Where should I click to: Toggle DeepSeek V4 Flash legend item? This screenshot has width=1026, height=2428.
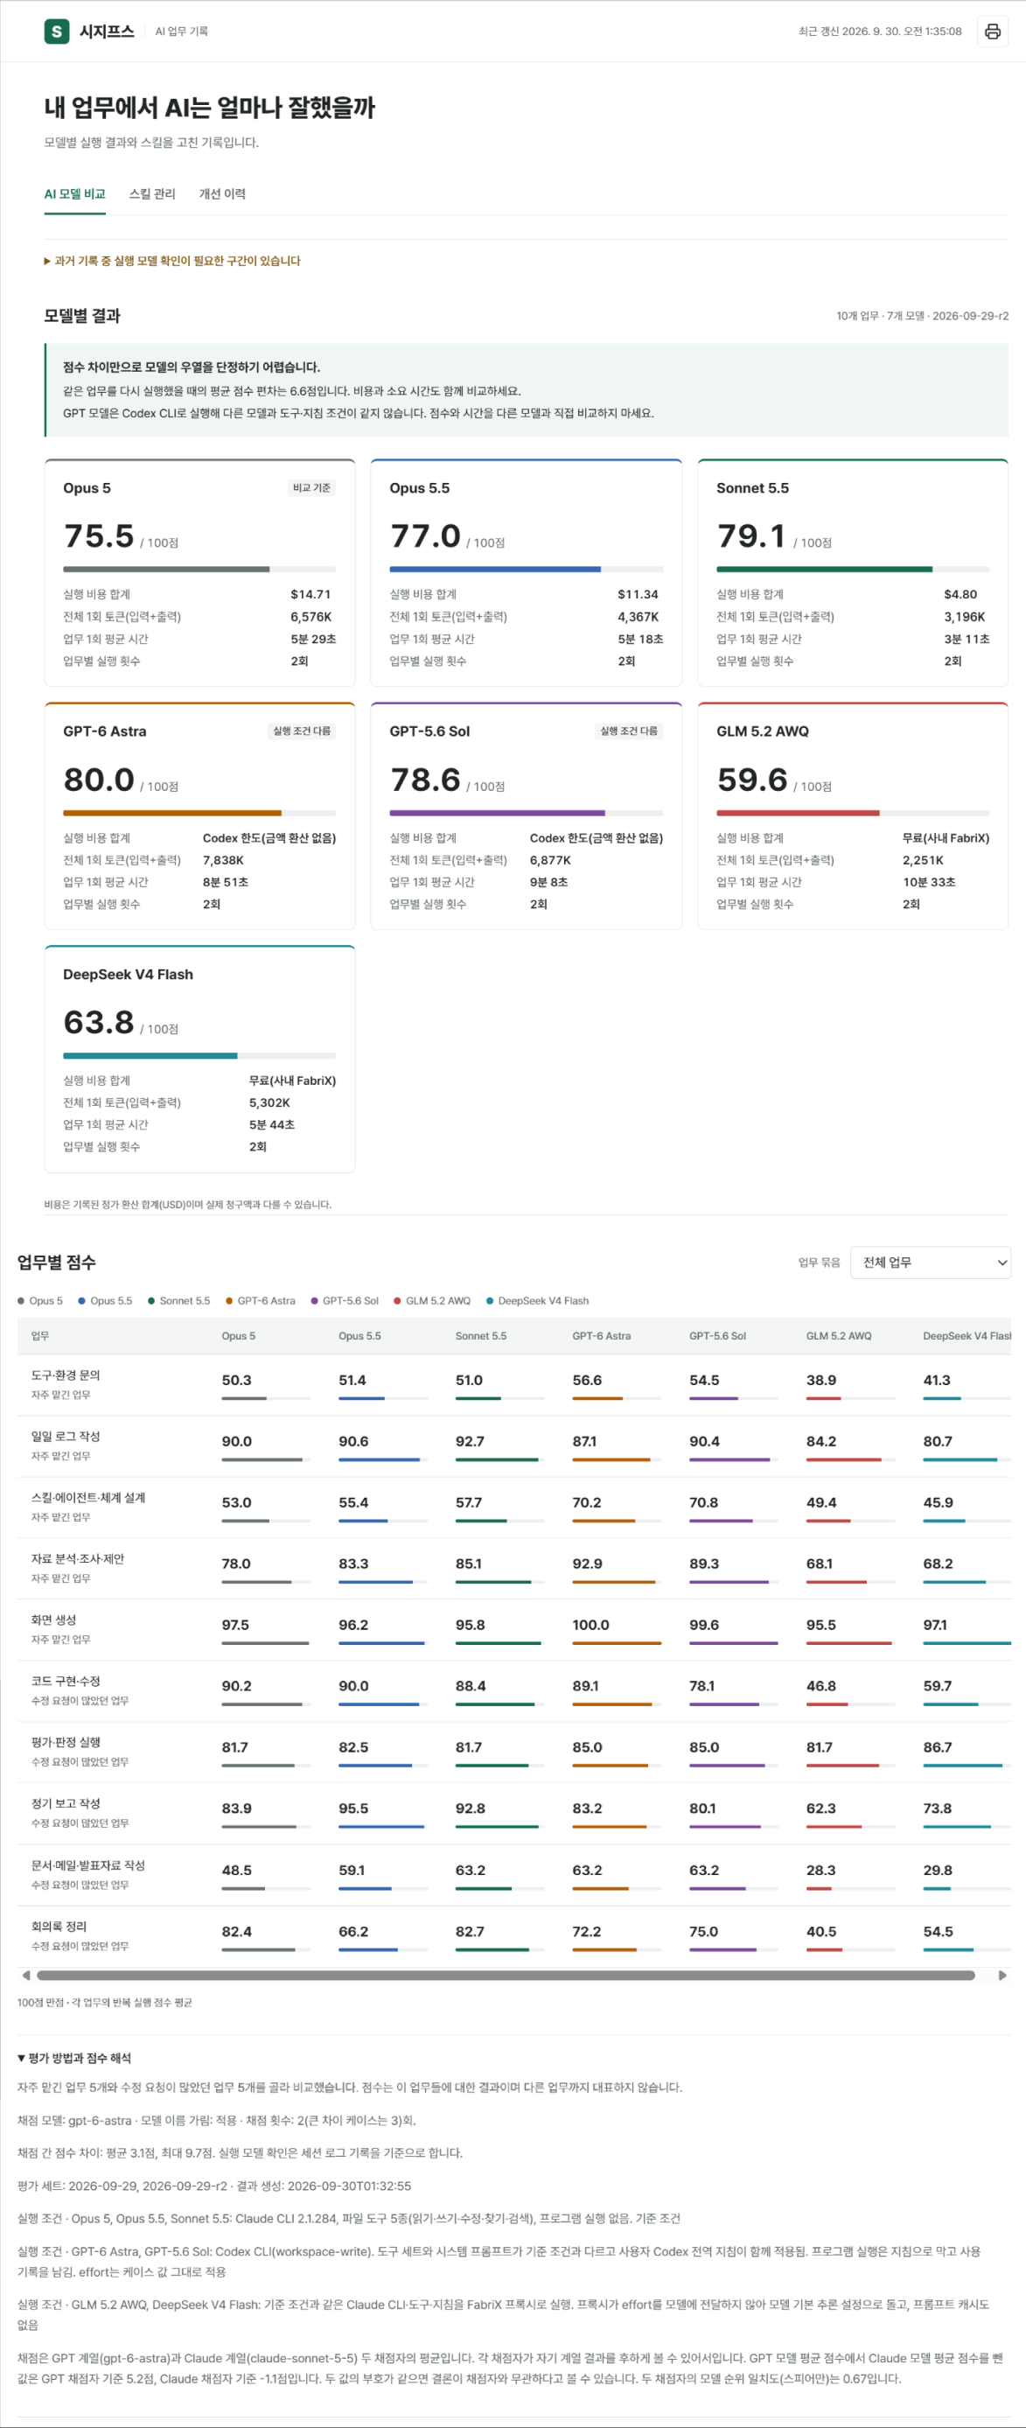(537, 1301)
